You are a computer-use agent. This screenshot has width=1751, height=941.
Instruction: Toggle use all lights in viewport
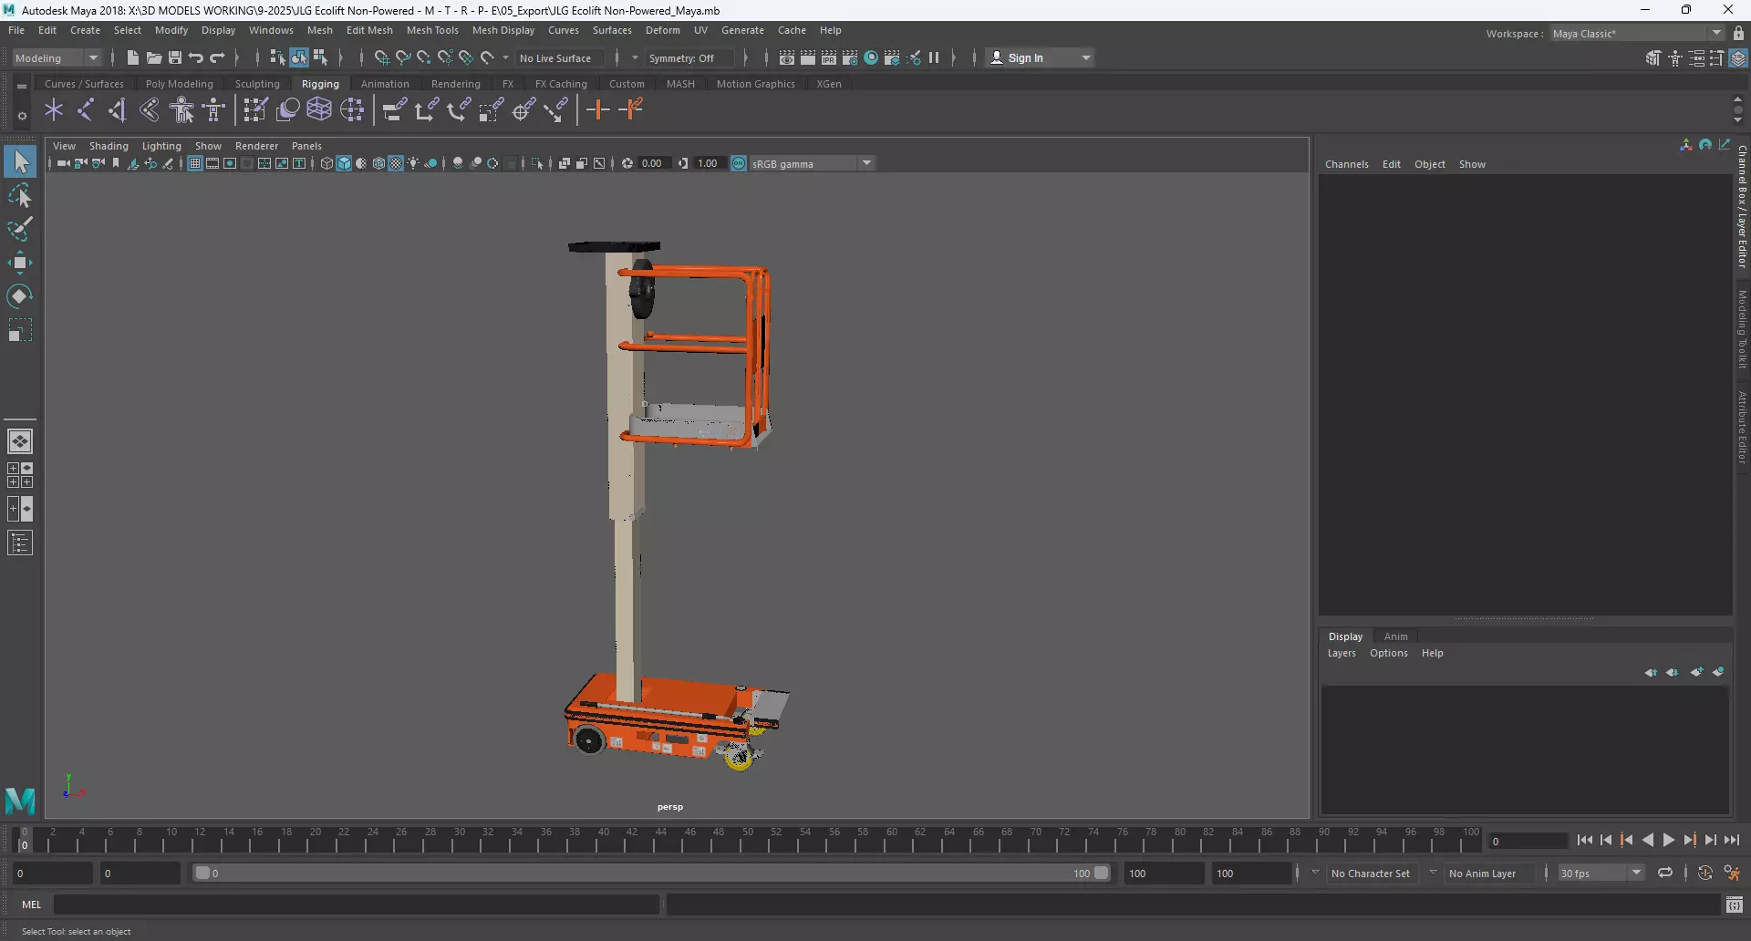point(413,163)
